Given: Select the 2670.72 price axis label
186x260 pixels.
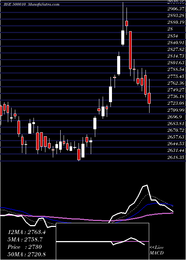Looking at the screenshot, I should 176,130.
